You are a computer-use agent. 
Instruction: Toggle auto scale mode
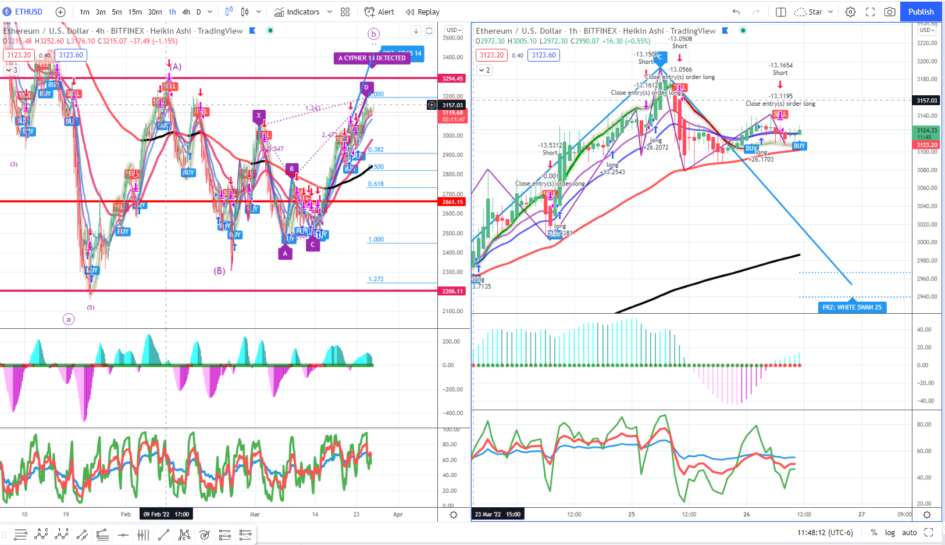coord(910,533)
